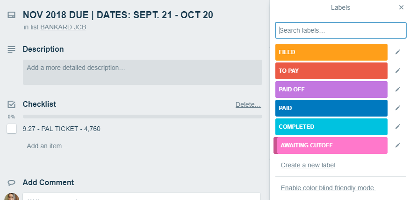Open the BANKARD JCB list link

[63, 27]
